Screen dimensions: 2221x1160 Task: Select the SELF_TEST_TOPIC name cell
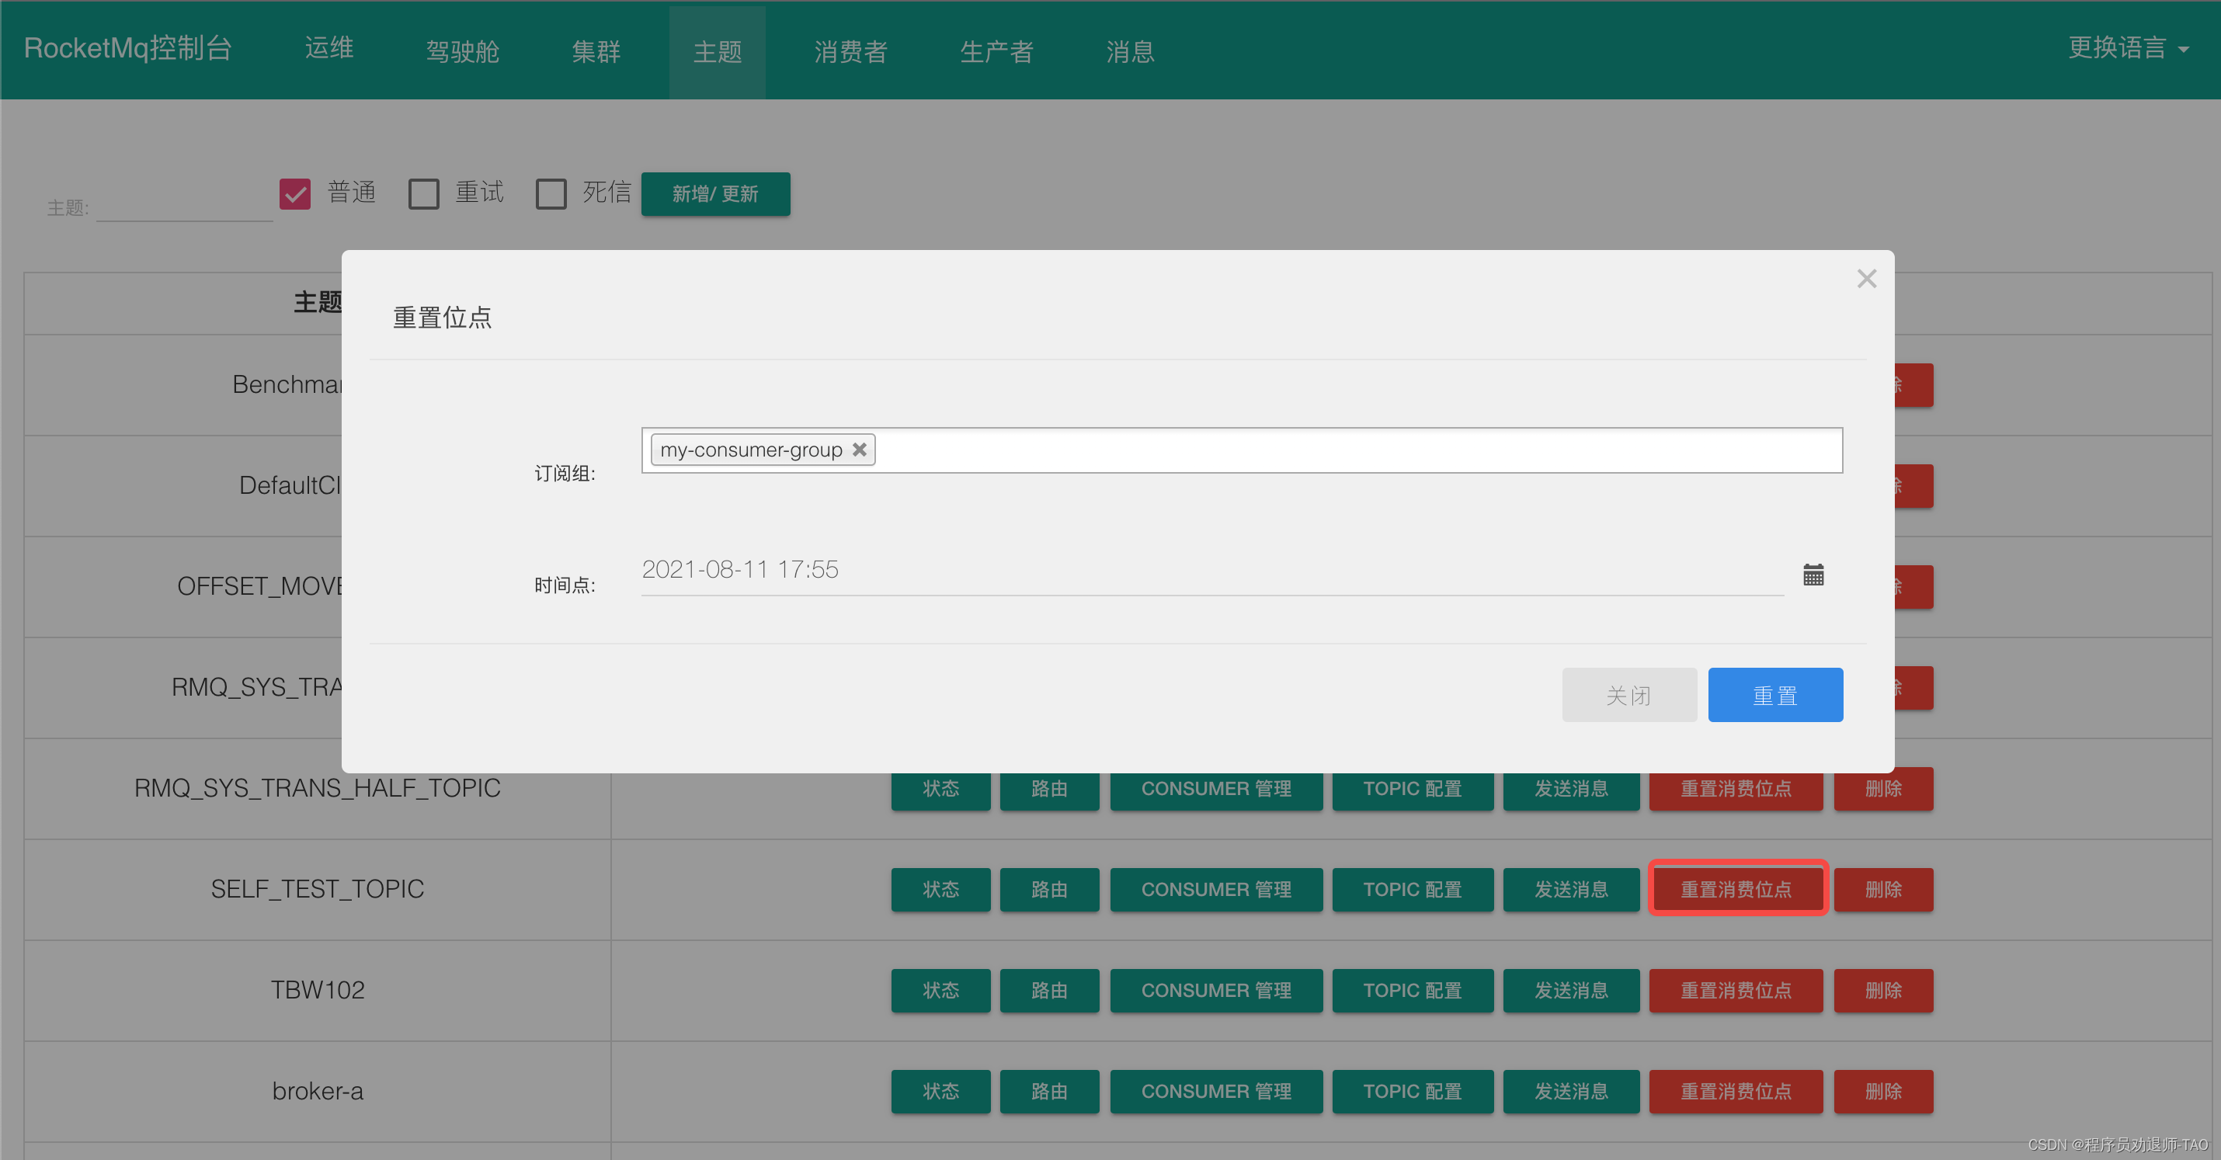pyautogui.click(x=318, y=888)
